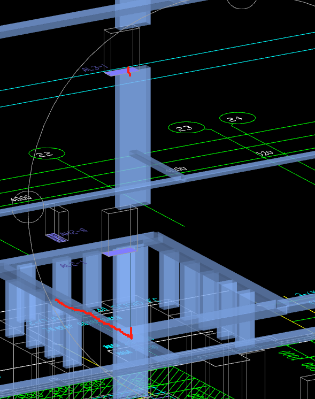This screenshot has height=399, width=315.
Task: Pick the purple section face beside AL3-1
Action: (x=121, y=72)
